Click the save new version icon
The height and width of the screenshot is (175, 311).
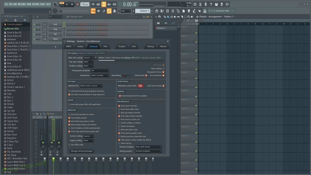click(x=222, y=4)
